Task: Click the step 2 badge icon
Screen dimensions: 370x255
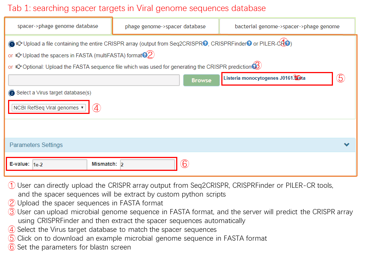Action: pos(12,93)
